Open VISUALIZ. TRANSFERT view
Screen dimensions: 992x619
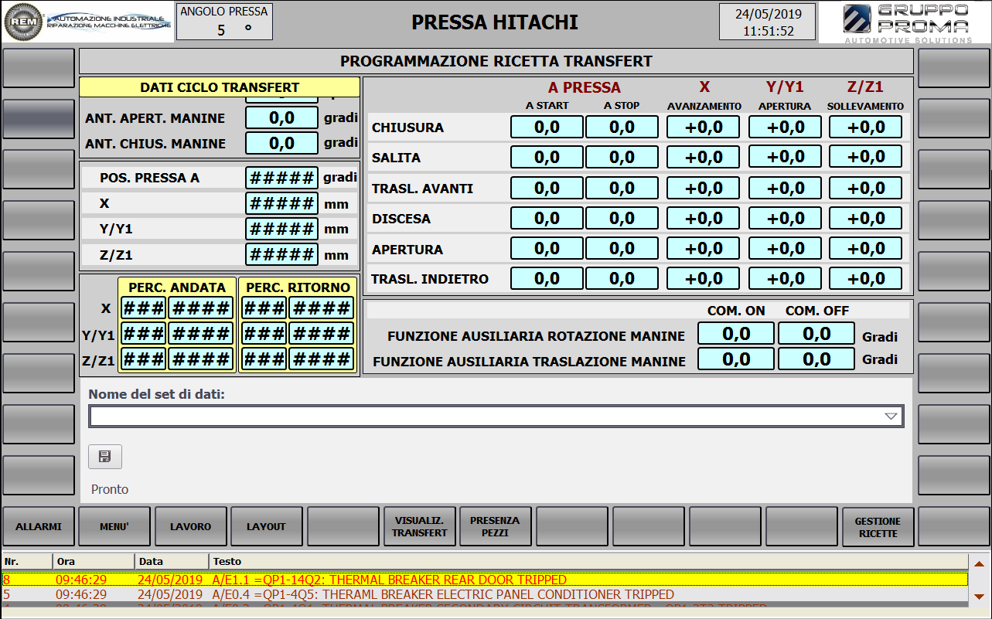click(x=420, y=526)
